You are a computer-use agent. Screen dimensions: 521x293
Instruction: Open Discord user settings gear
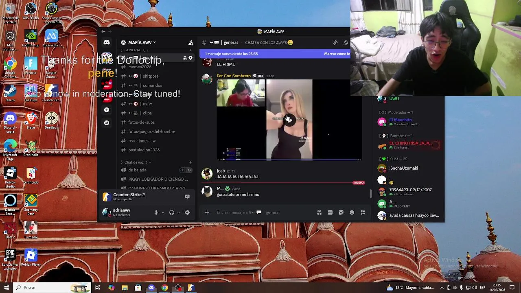click(x=187, y=212)
